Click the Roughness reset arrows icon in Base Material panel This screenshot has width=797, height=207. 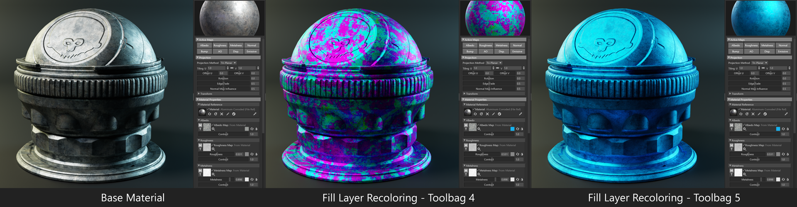(252, 154)
